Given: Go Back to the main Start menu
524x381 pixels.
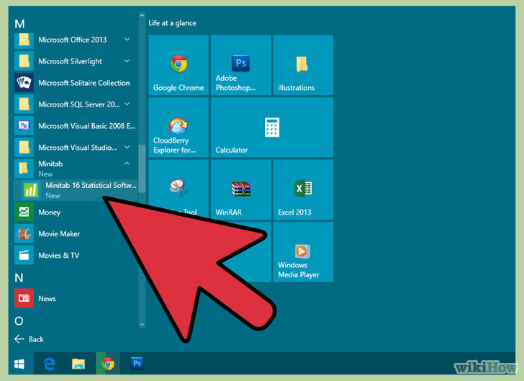Looking at the screenshot, I should coord(30,339).
